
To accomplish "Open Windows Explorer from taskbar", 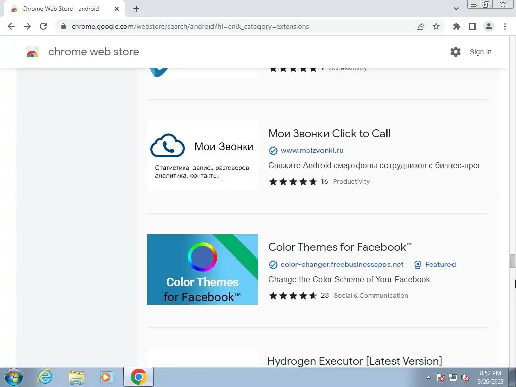I will click(x=76, y=377).
